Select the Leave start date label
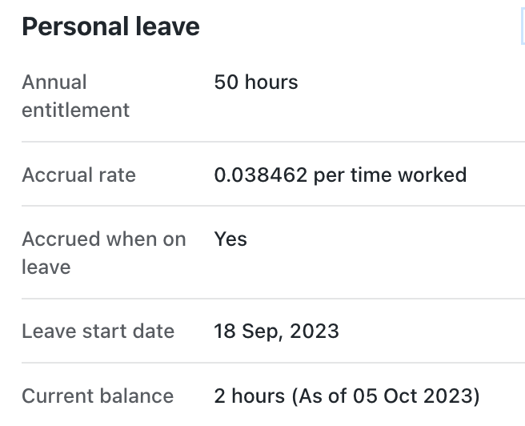The image size is (525, 426). pos(98,332)
